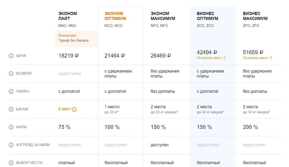Pick the 51659 ₽ business price
Viewport: 289px width, 167px height.
point(253,52)
